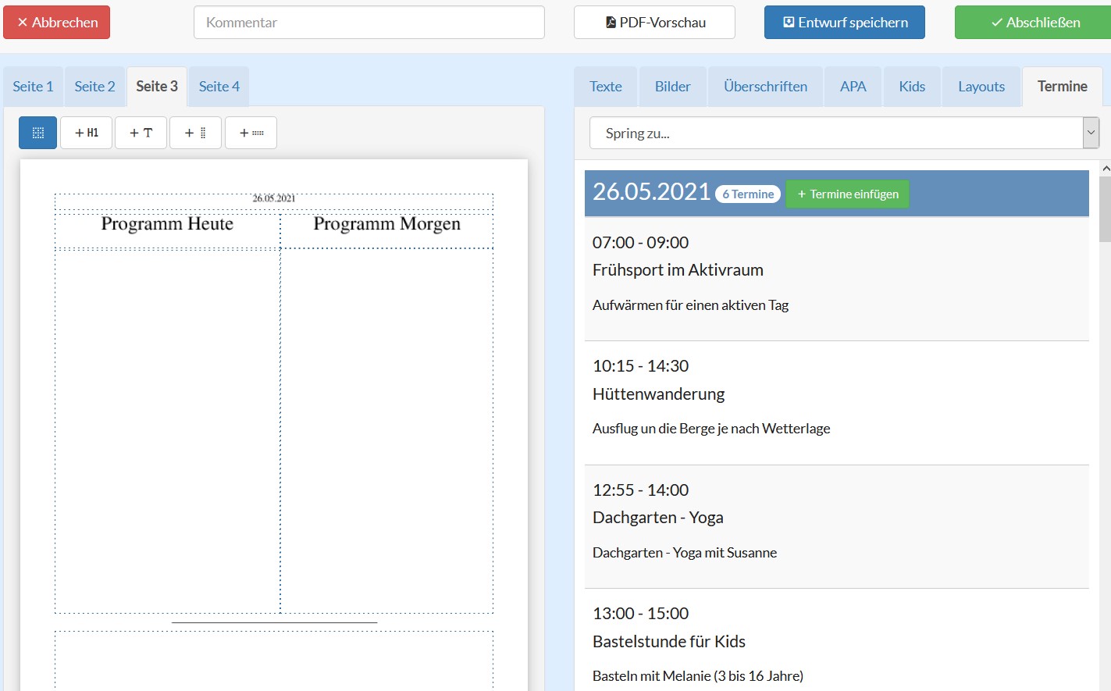The width and height of the screenshot is (1111, 691).
Task: Finish with the Abschließen button
Action: click(1034, 23)
